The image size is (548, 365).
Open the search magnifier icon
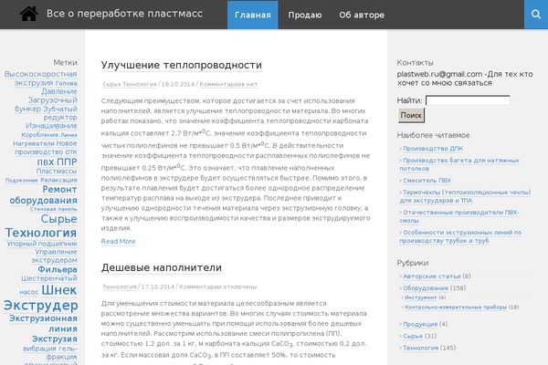click(536, 15)
